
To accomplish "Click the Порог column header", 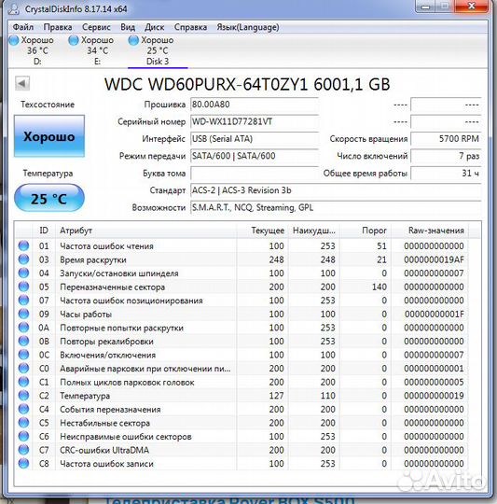I will click(366, 231).
